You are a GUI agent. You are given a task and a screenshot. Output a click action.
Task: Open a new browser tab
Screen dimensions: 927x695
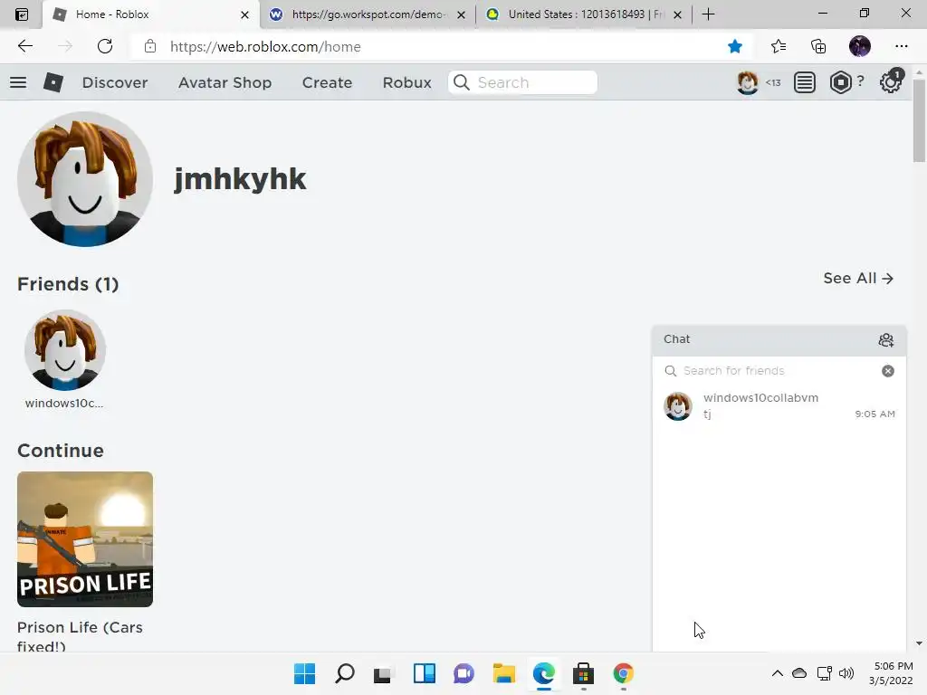pos(708,14)
